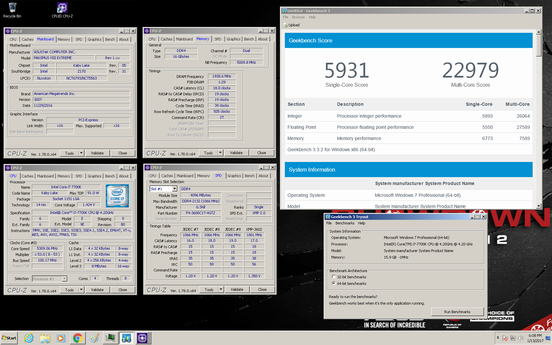Open Tools dropdown arrow in SPD CPU-Z window
The width and height of the screenshot is (552, 345).
tap(221, 289)
